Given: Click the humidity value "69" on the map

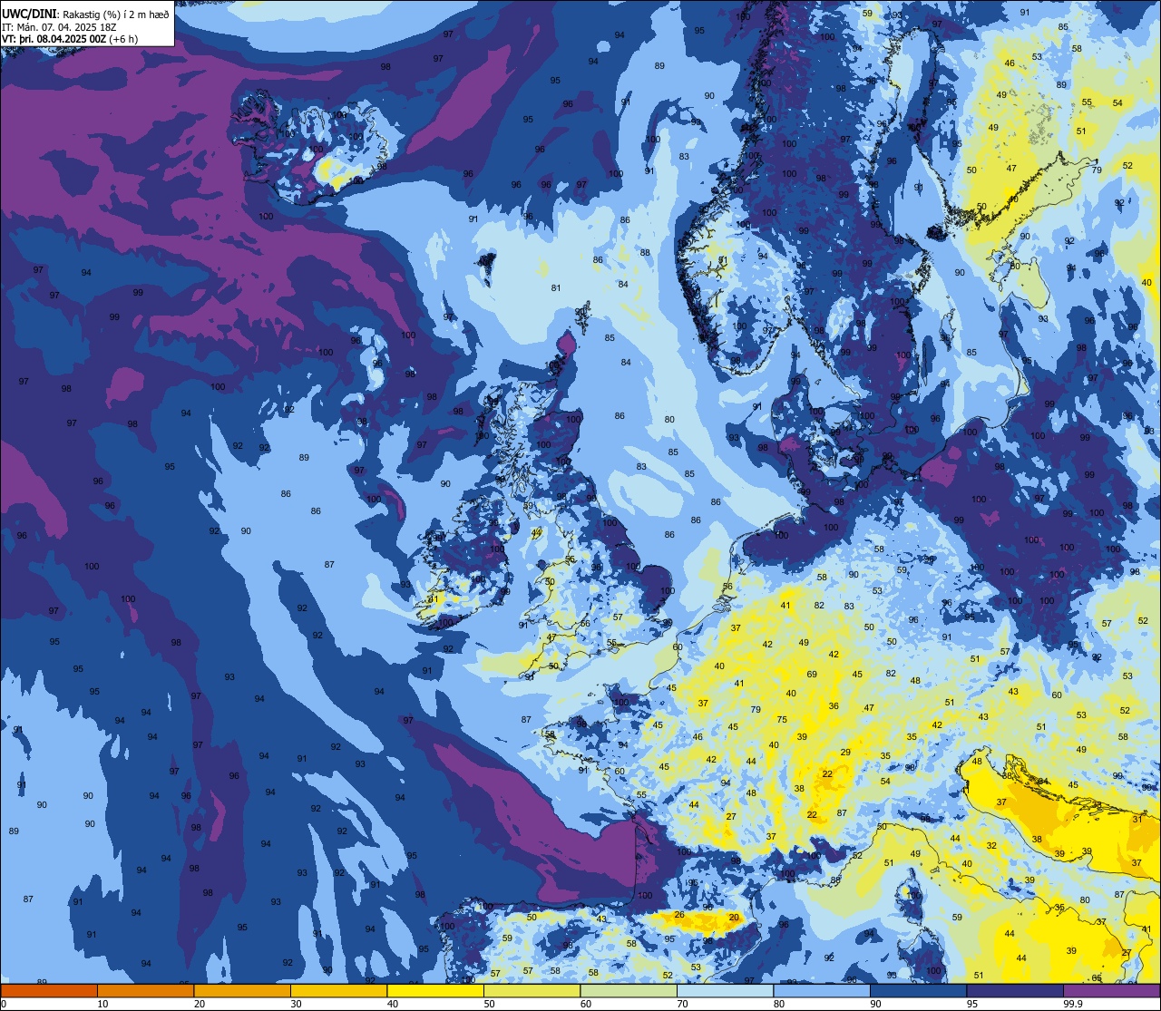Looking at the screenshot, I should (812, 674).
